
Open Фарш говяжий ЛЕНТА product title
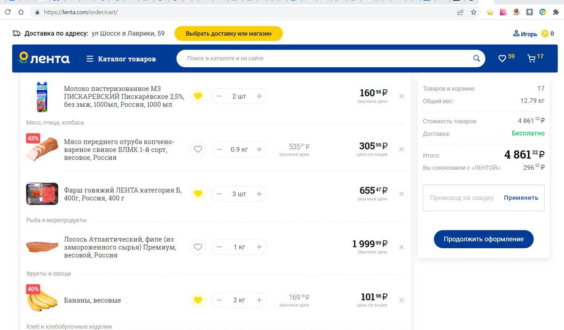pyautogui.click(x=123, y=194)
